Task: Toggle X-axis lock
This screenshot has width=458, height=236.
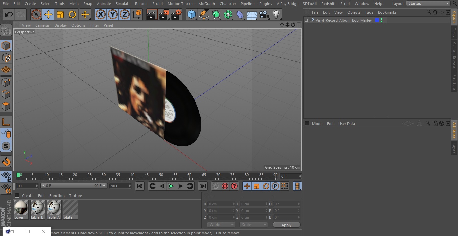Action: (x=101, y=14)
